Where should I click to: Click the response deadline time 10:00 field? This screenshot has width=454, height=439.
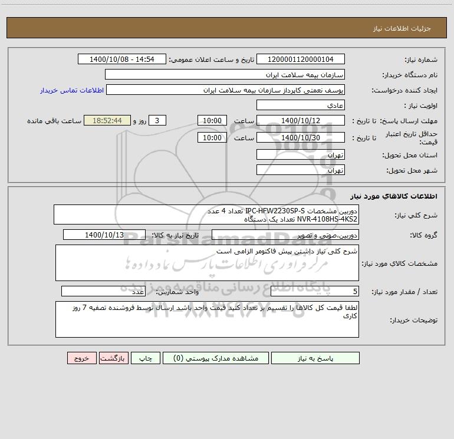[212, 120]
